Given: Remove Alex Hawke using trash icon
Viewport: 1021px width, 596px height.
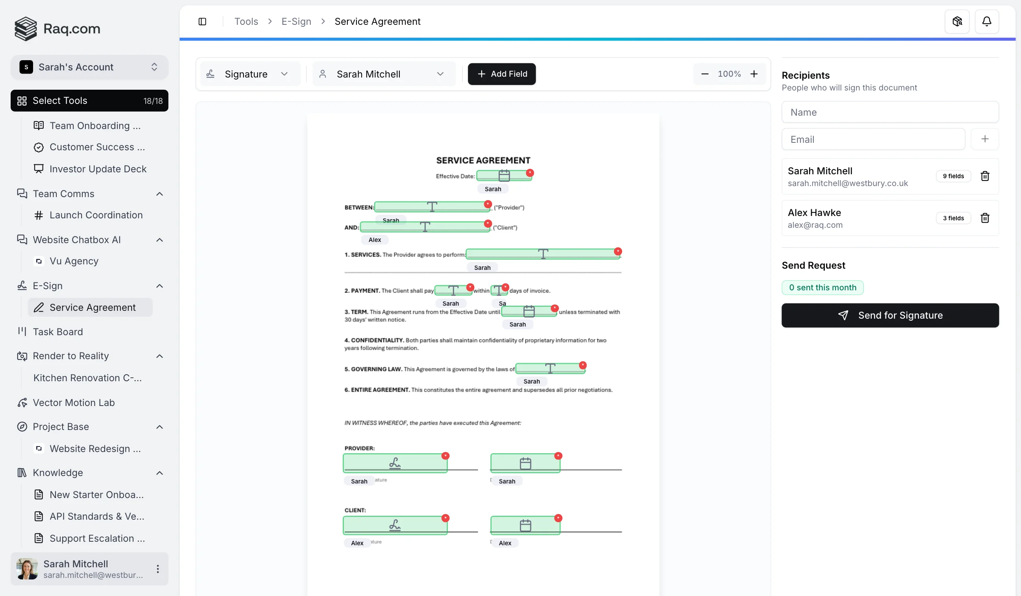Looking at the screenshot, I should [984, 218].
